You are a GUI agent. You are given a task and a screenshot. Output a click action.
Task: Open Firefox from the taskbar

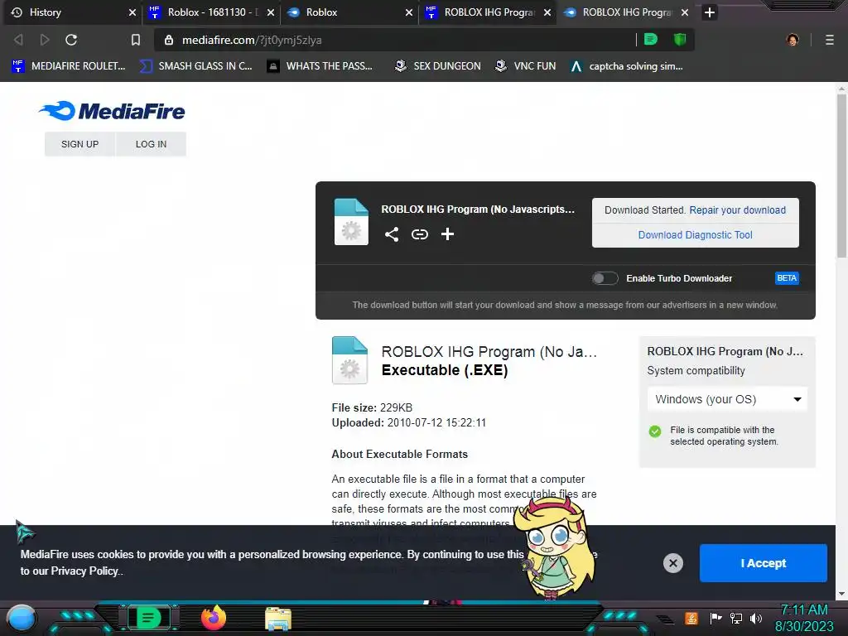[214, 618]
